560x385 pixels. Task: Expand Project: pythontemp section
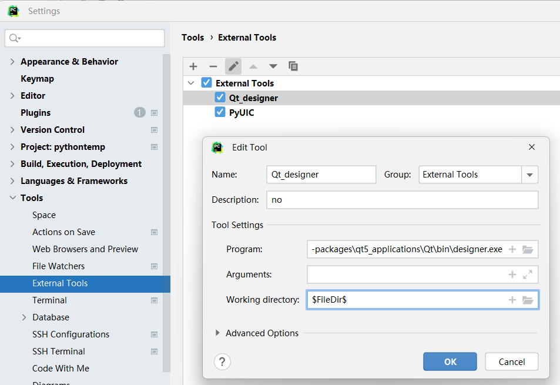click(x=12, y=147)
